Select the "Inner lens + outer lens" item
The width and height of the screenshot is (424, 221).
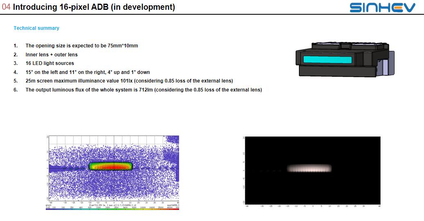(x=52, y=55)
